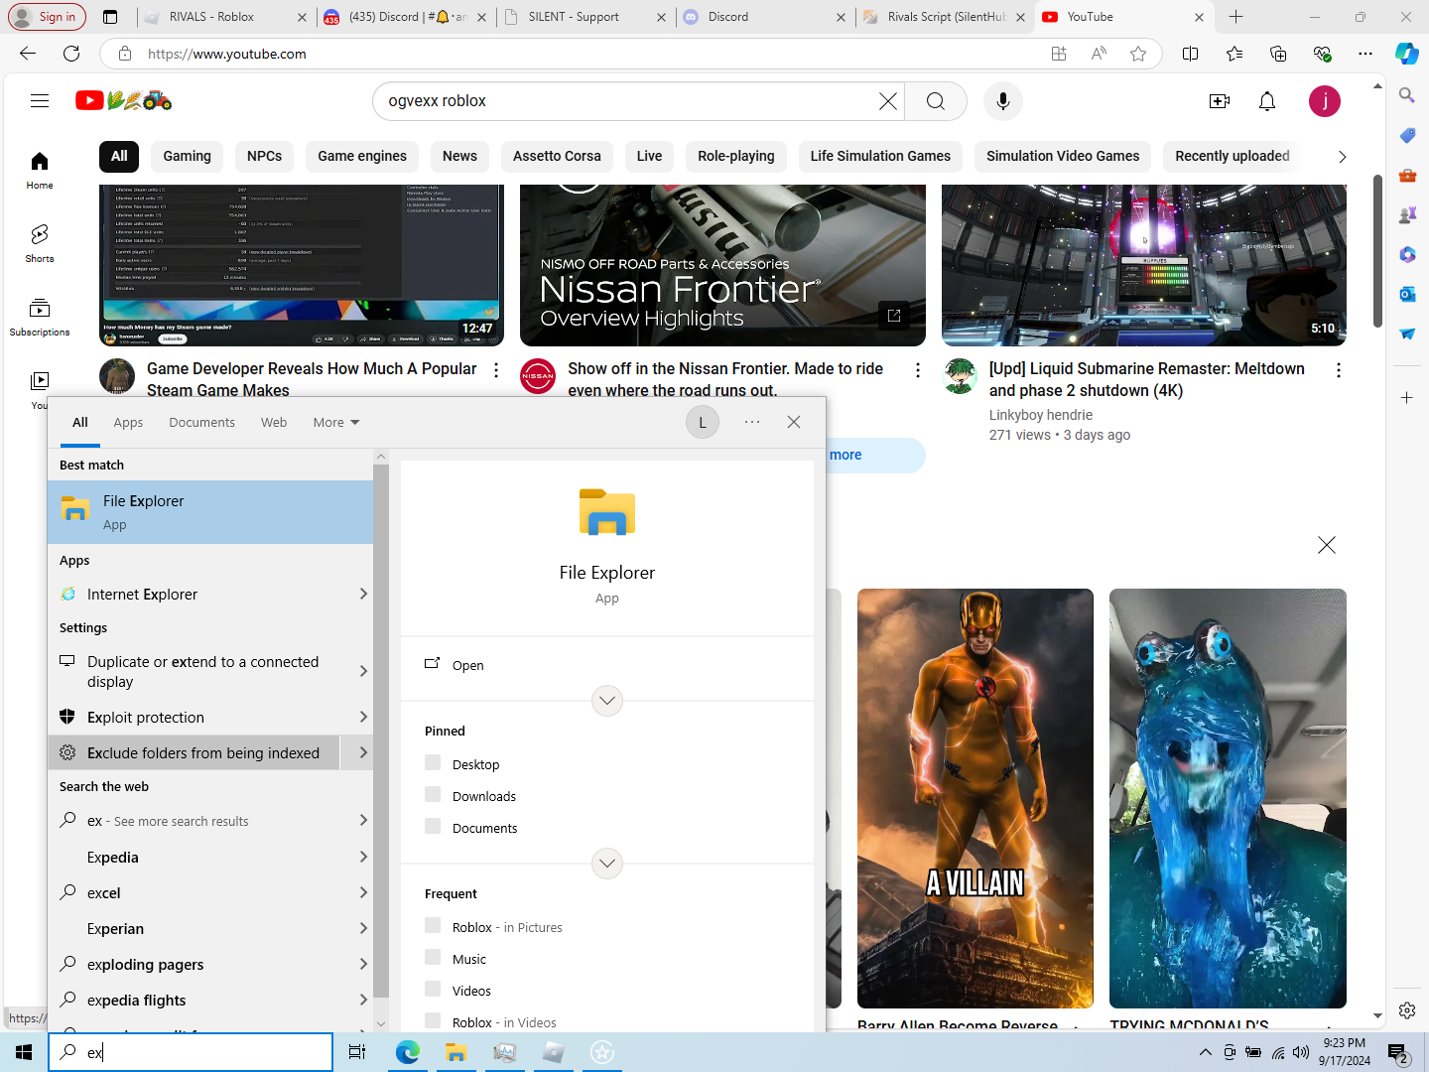The image size is (1429, 1072).
Task: Show hidden system tray icons
Action: pos(1205,1052)
